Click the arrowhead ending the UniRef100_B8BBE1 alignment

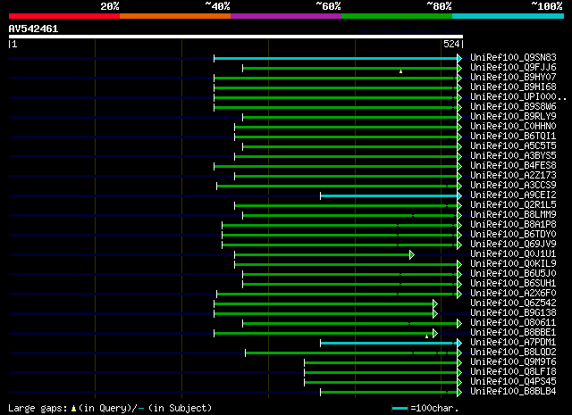[435, 334]
